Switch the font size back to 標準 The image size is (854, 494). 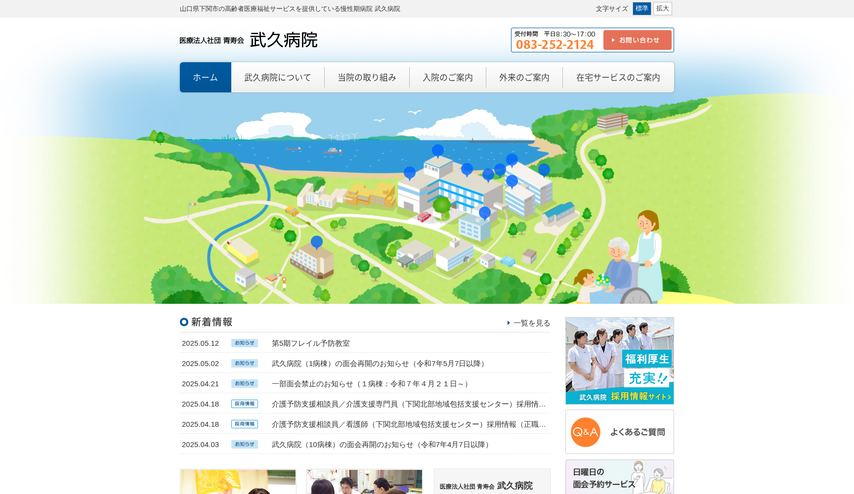(641, 8)
